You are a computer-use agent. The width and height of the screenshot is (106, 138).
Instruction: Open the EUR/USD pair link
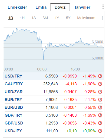click(x=14, y=107)
